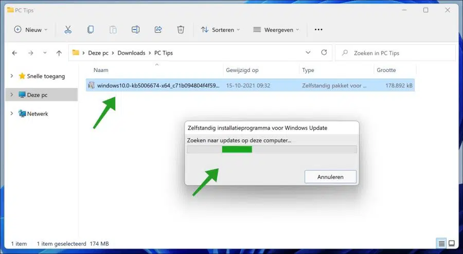
Task: Click the Zoeken in PC Tips search field
Action: click(396, 53)
